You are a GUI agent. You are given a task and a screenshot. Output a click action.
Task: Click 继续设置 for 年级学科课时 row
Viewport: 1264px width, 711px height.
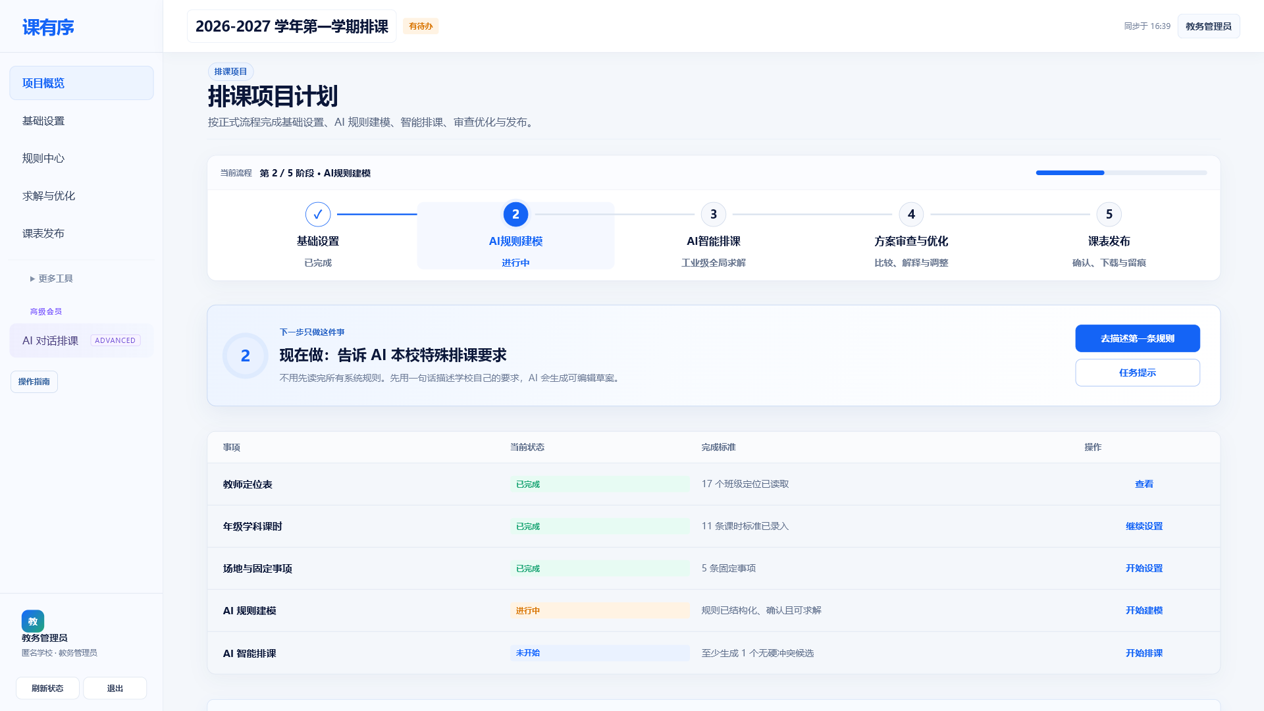tap(1144, 526)
